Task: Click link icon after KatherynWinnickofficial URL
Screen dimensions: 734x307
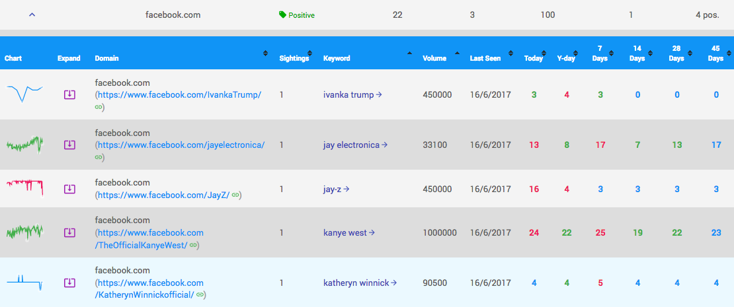Action: [x=200, y=295]
